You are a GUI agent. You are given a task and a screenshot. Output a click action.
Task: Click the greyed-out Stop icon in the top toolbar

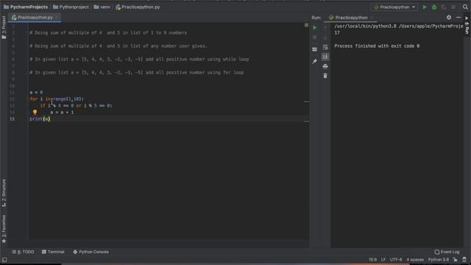453,7
